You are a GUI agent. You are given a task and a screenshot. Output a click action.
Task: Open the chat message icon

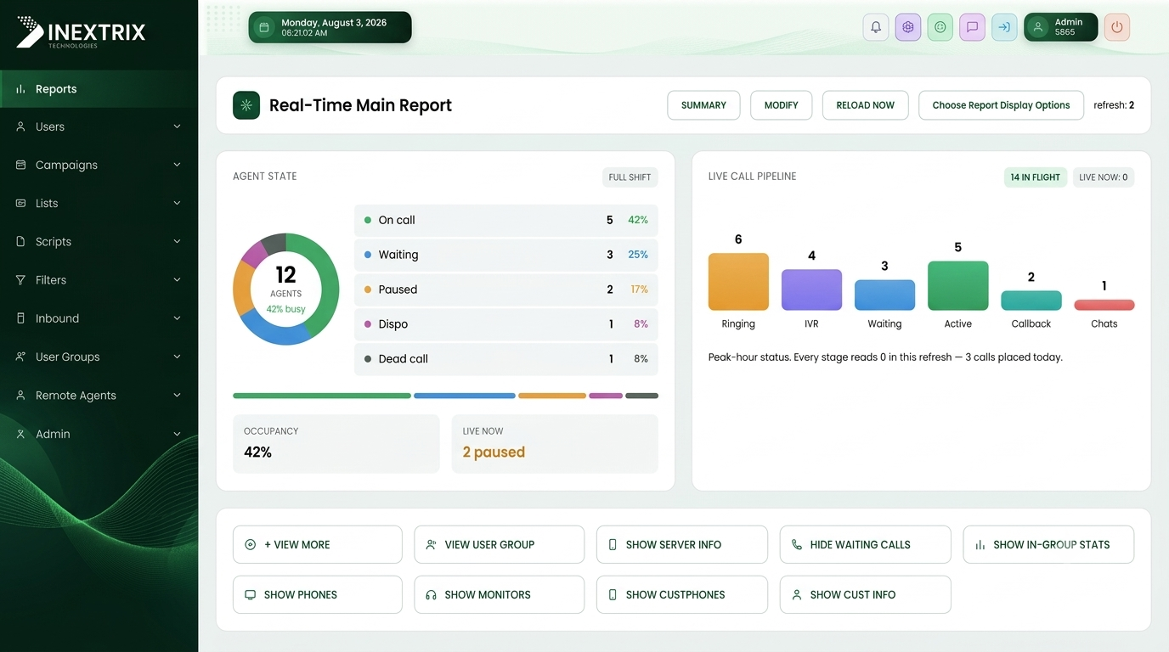[x=973, y=27]
